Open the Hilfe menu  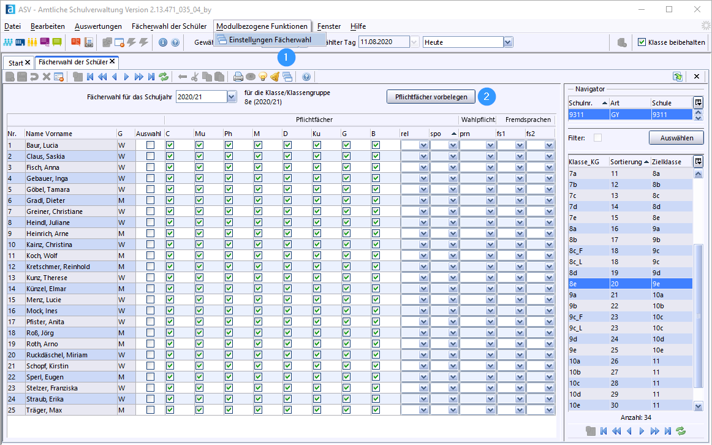tap(358, 26)
